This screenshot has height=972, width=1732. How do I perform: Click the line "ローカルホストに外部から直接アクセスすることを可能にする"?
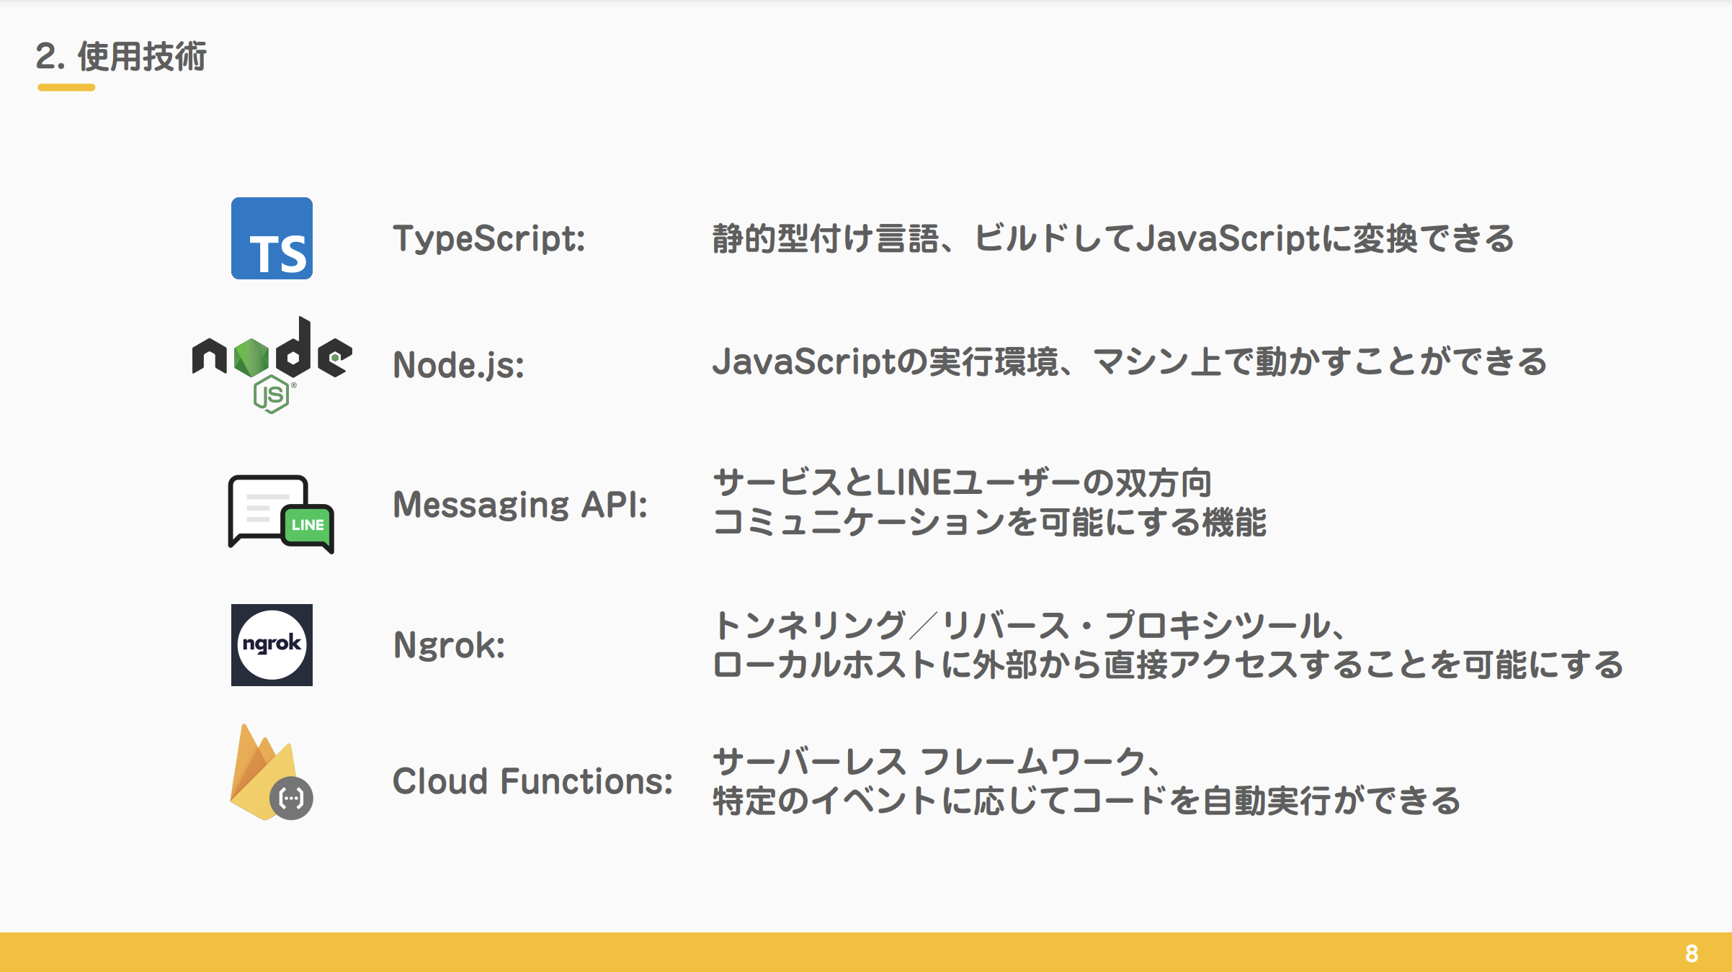1168,665
